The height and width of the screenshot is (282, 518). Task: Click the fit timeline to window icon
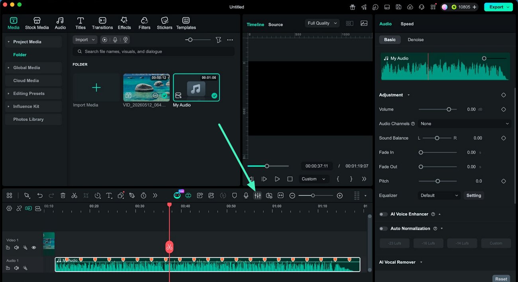(x=281, y=196)
